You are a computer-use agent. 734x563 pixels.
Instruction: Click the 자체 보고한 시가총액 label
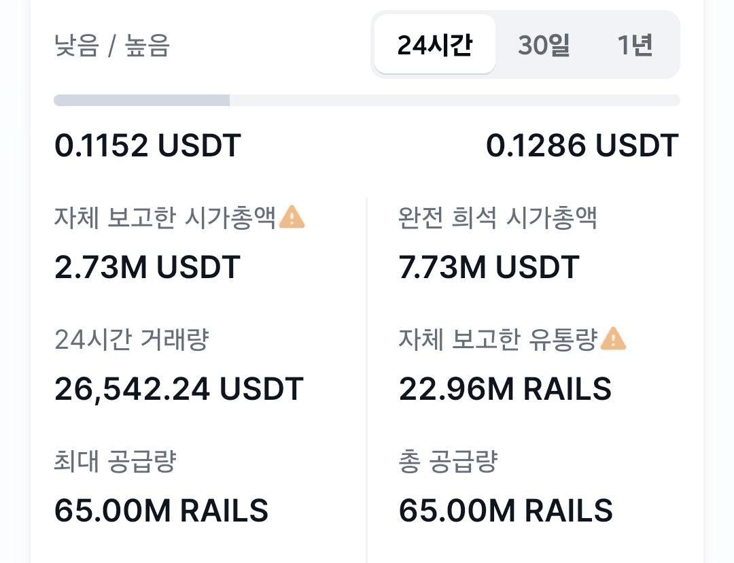(x=165, y=218)
